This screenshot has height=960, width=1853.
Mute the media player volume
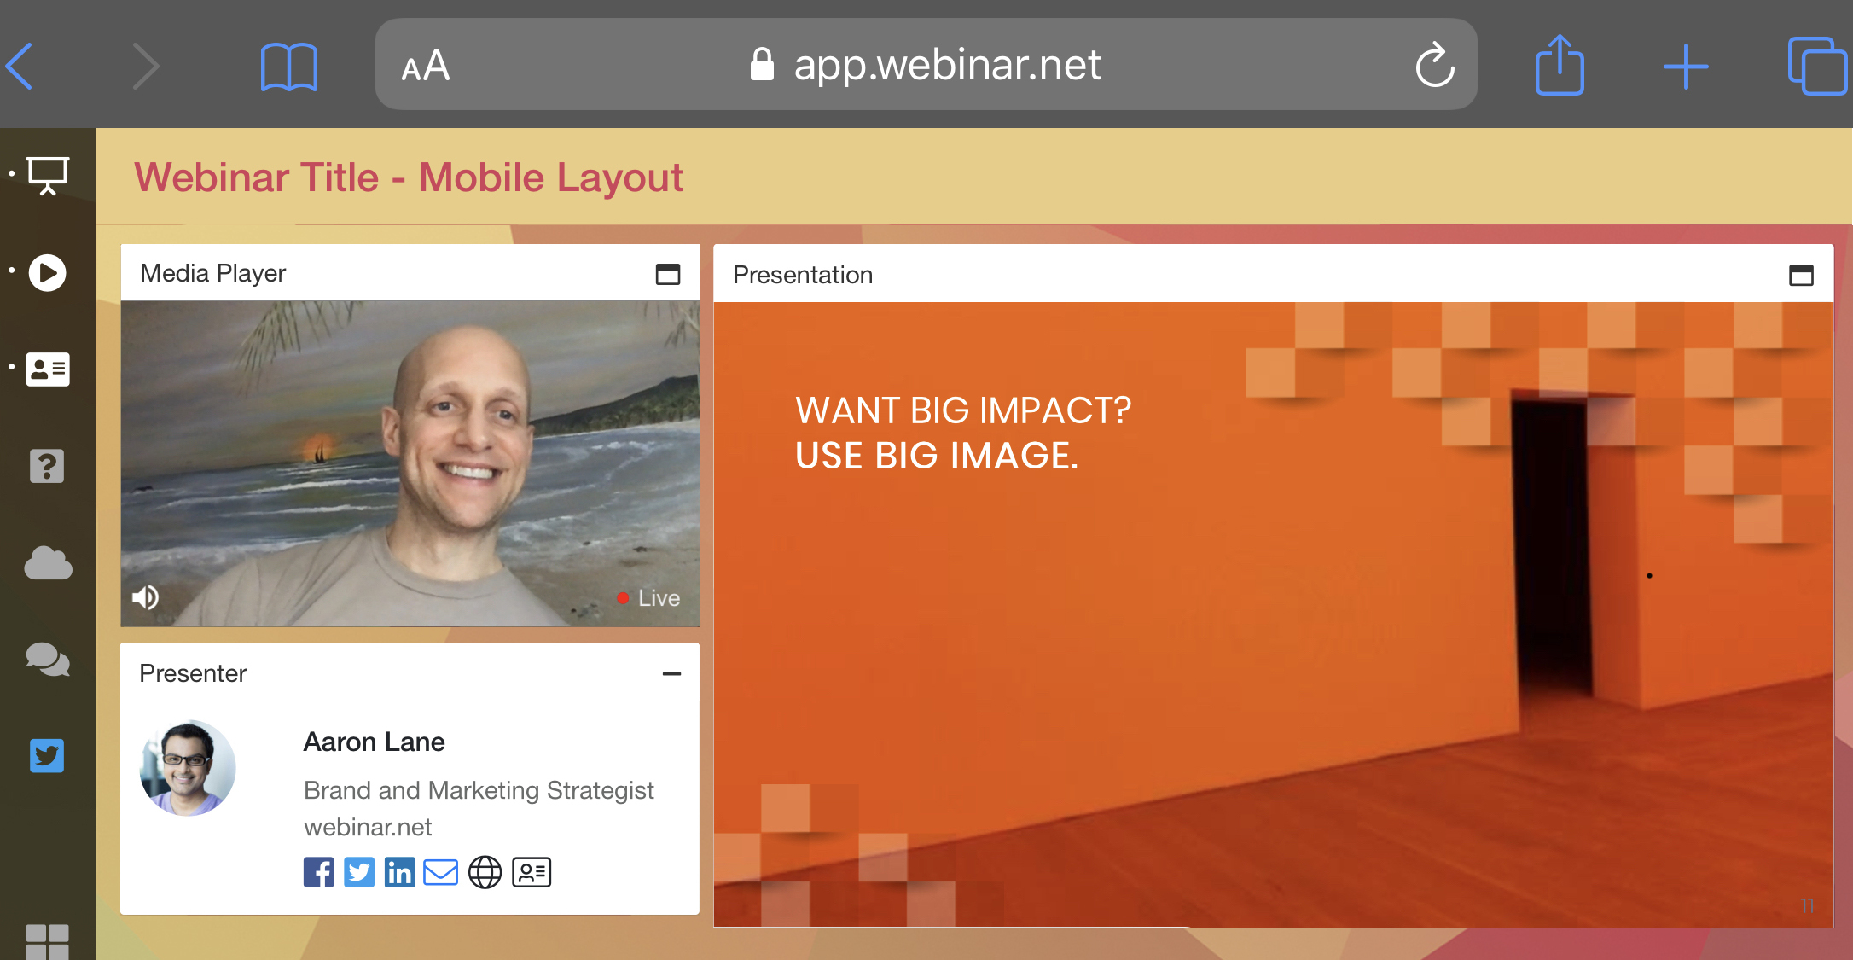[146, 597]
